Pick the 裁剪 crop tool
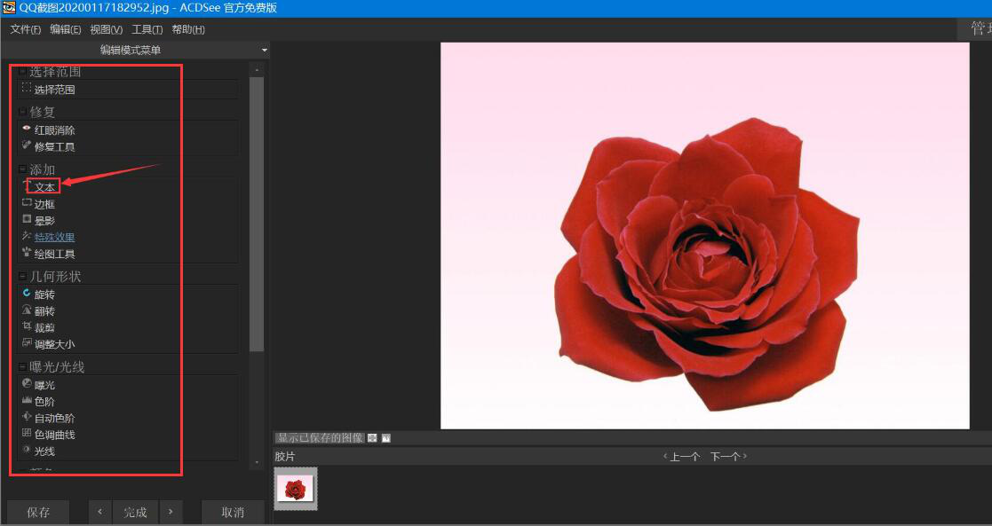 44,327
